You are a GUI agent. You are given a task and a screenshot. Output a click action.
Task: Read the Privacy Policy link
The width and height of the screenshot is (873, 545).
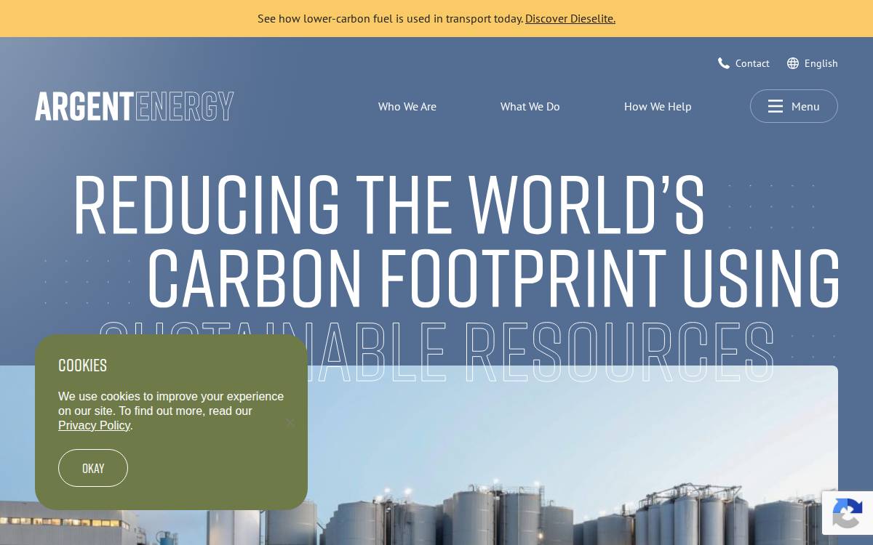coord(94,425)
